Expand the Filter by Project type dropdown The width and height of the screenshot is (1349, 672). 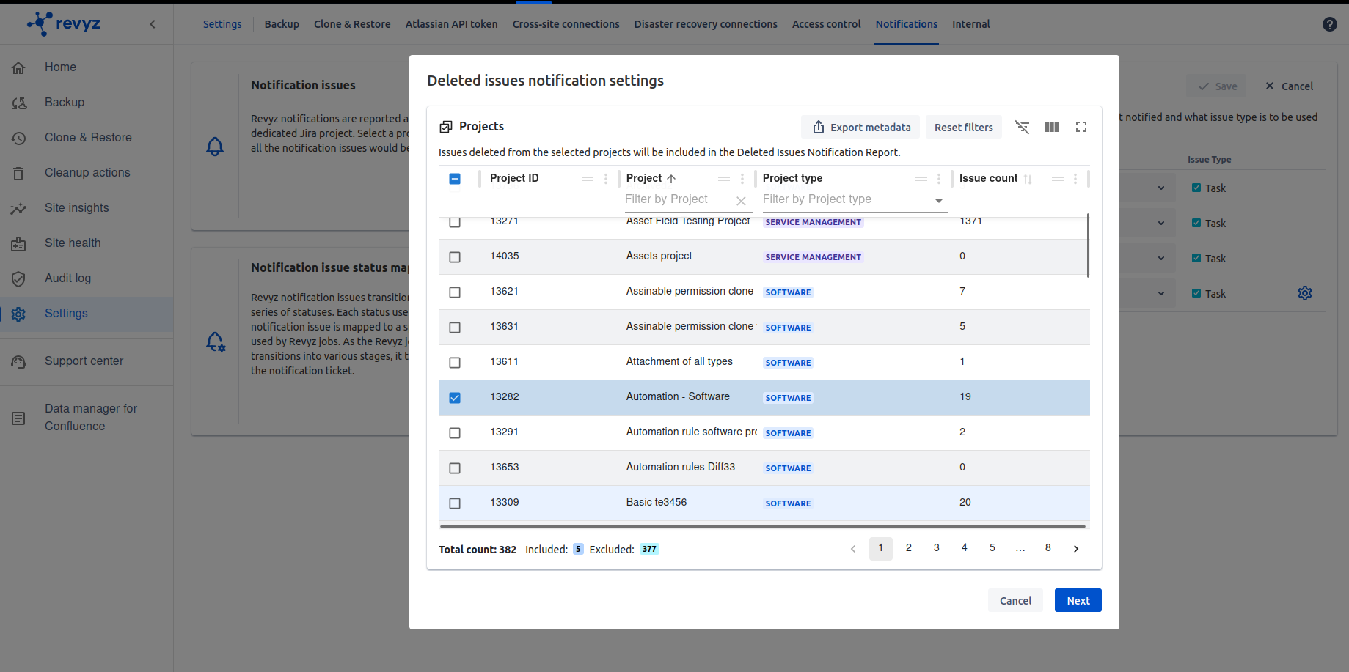tap(938, 201)
